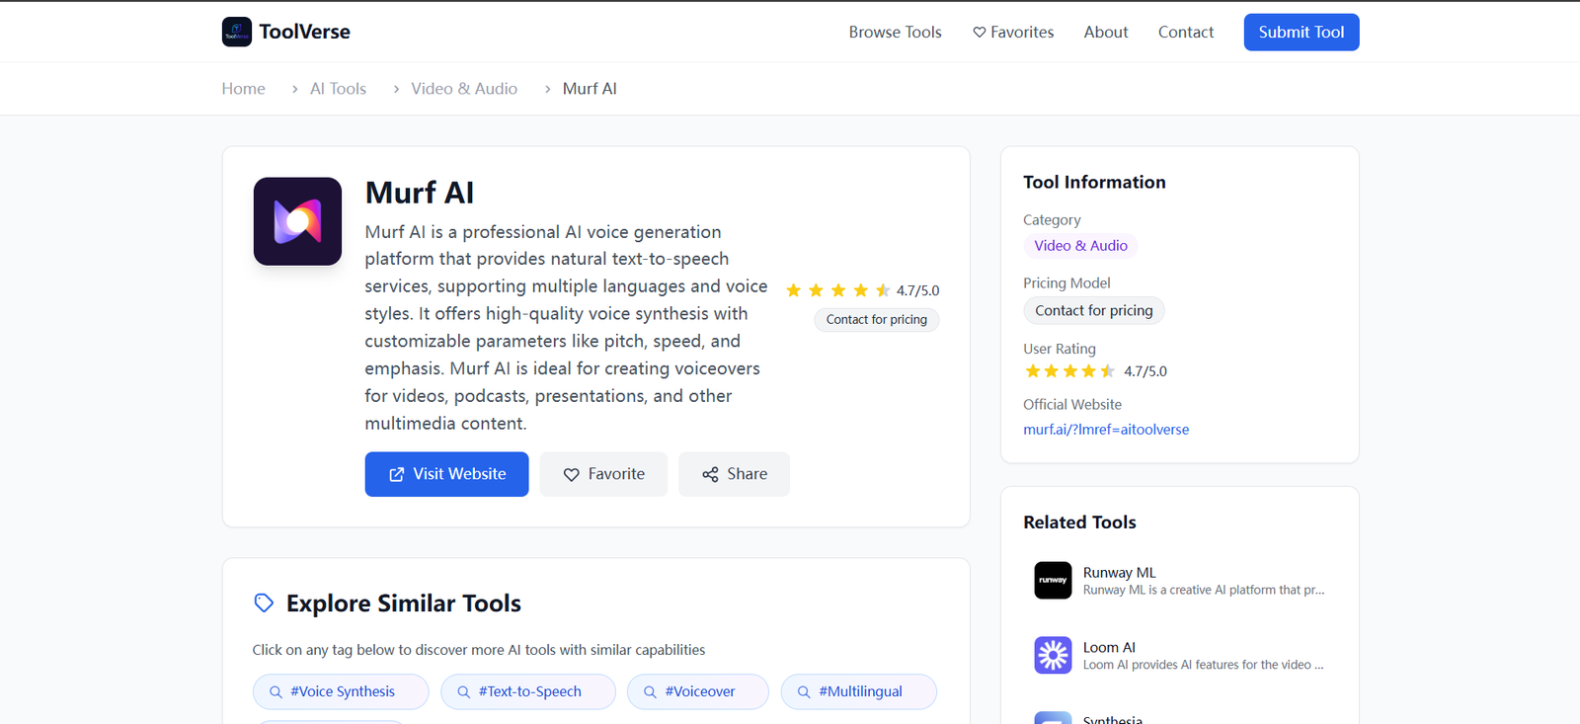The image size is (1580, 724).
Task: Open the Loom AI related tool
Action: tap(1180, 656)
